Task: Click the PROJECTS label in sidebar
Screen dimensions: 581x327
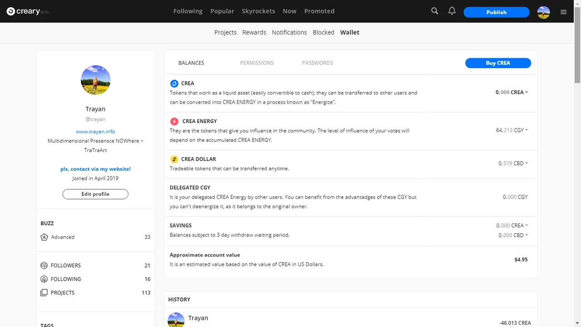Action: click(x=63, y=292)
